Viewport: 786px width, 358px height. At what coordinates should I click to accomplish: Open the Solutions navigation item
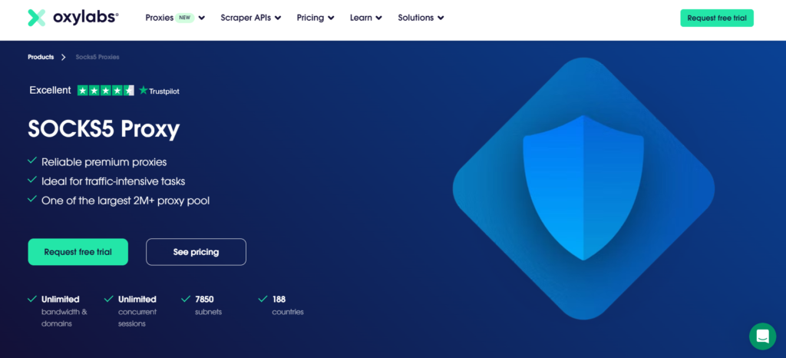pyautogui.click(x=415, y=18)
